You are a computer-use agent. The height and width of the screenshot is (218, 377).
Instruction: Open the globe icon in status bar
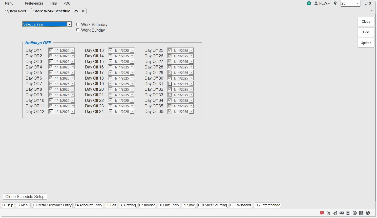(x=368, y=213)
